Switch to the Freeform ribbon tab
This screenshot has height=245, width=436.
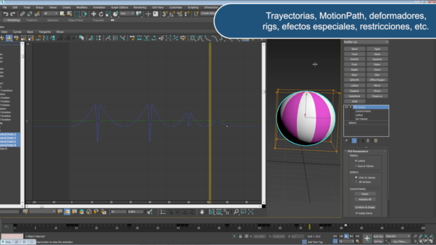coord(32,20)
